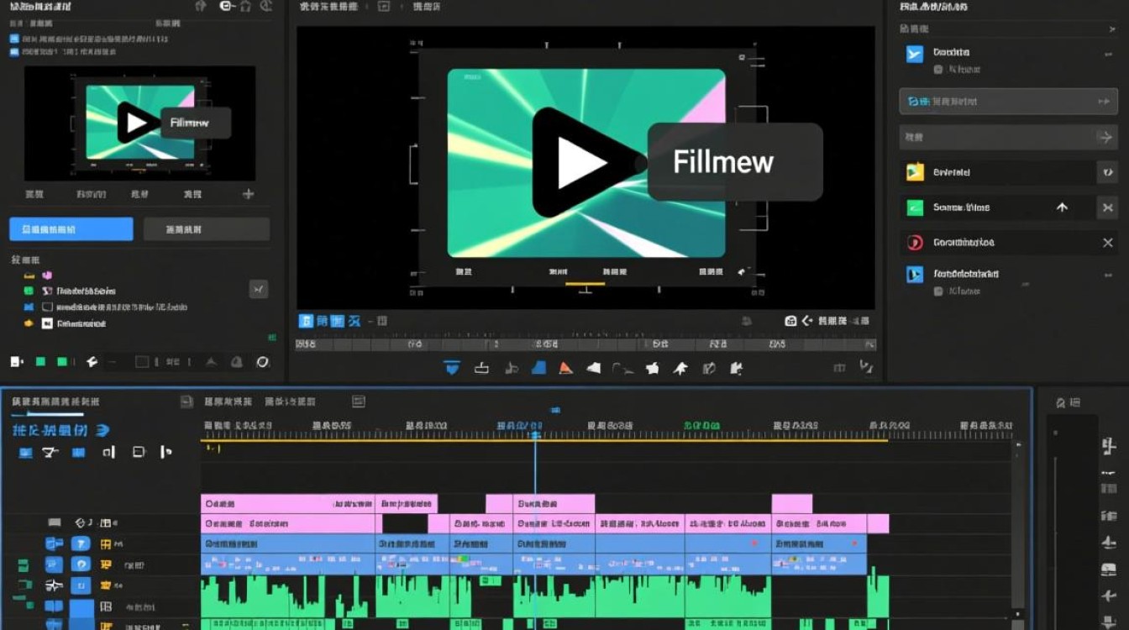The width and height of the screenshot is (1129, 630).
Task: Click the X on the red circular icon row
Action: 1107,243
